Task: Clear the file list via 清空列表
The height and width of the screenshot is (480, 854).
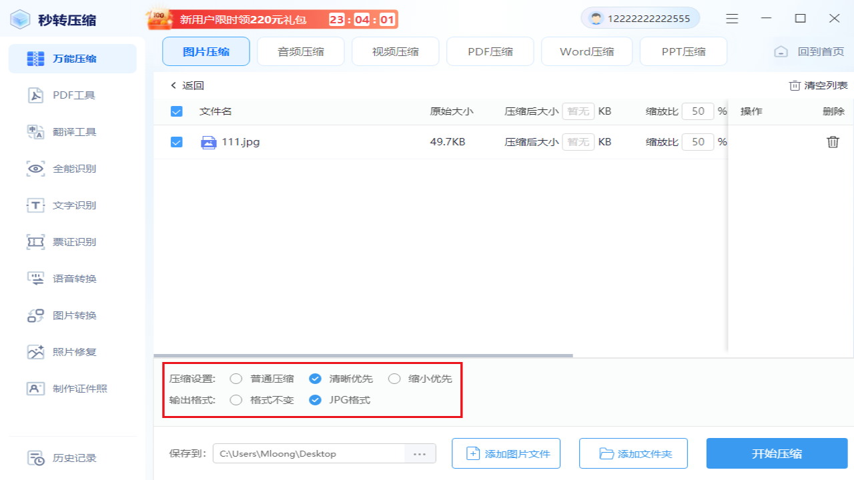Action: point(817,85)
